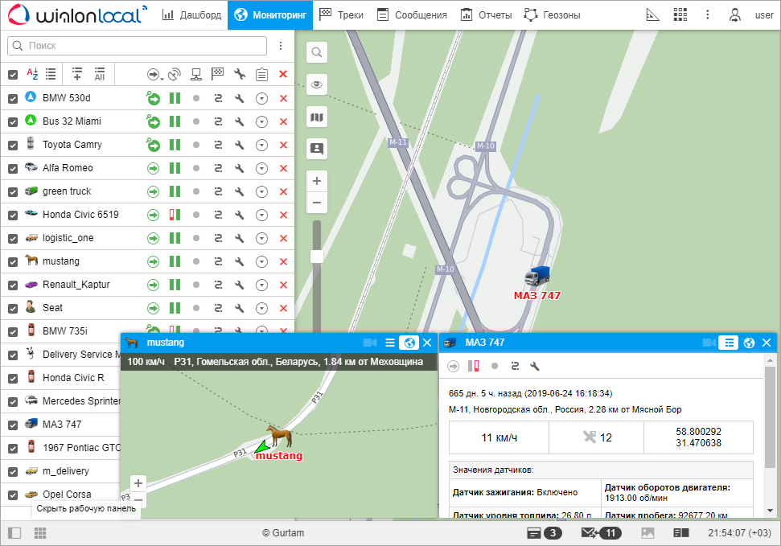Delete Alfa Romeo from list with red X
The image size is (781, 546).
click(282, 168)
